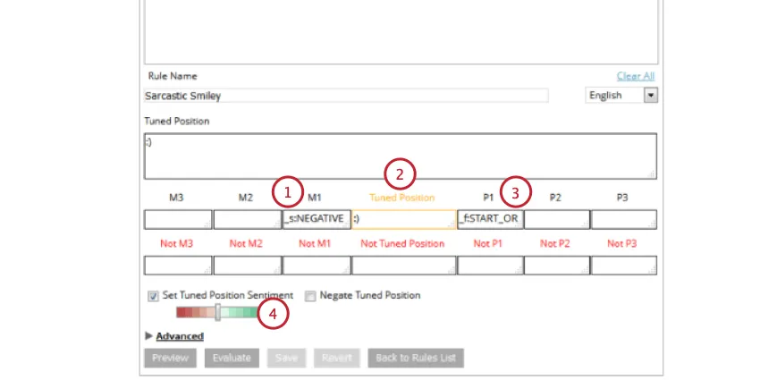Click the numbered marker 3 circle
Viewport: 760px width, 380px height.
(515, 193)
